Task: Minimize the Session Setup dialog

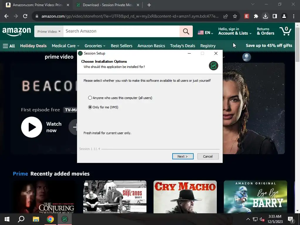Action: coord(189,53)
